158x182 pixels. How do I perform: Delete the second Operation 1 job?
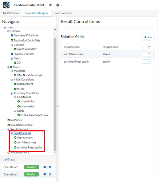click(x=50, y=174)
